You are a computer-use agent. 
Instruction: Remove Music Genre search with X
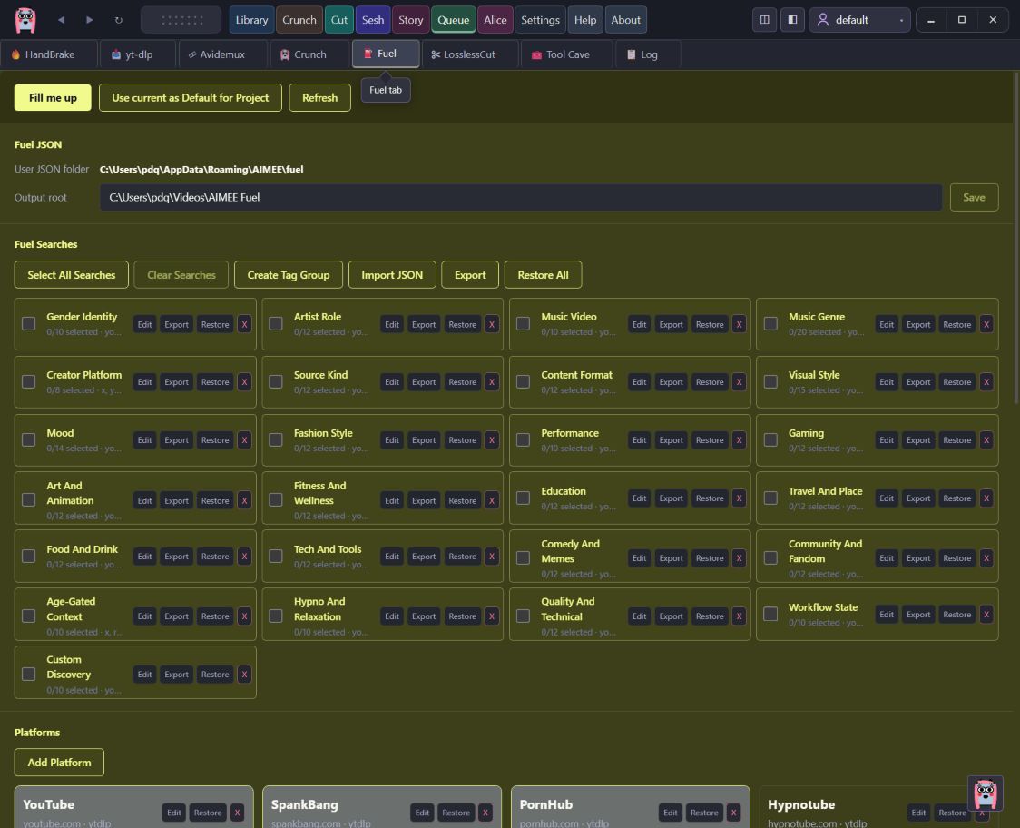click(986, 324)
